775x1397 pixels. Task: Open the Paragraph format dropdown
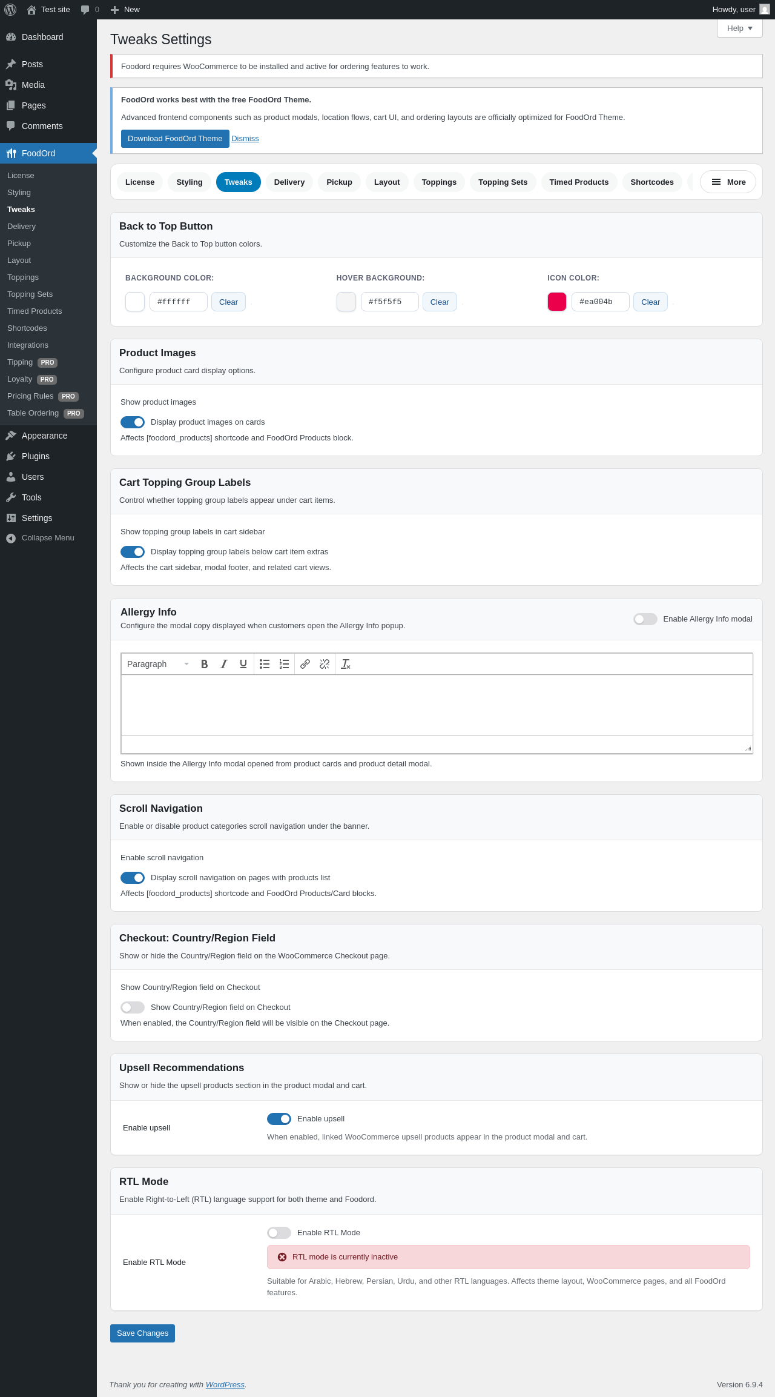(x=158, y=664)
